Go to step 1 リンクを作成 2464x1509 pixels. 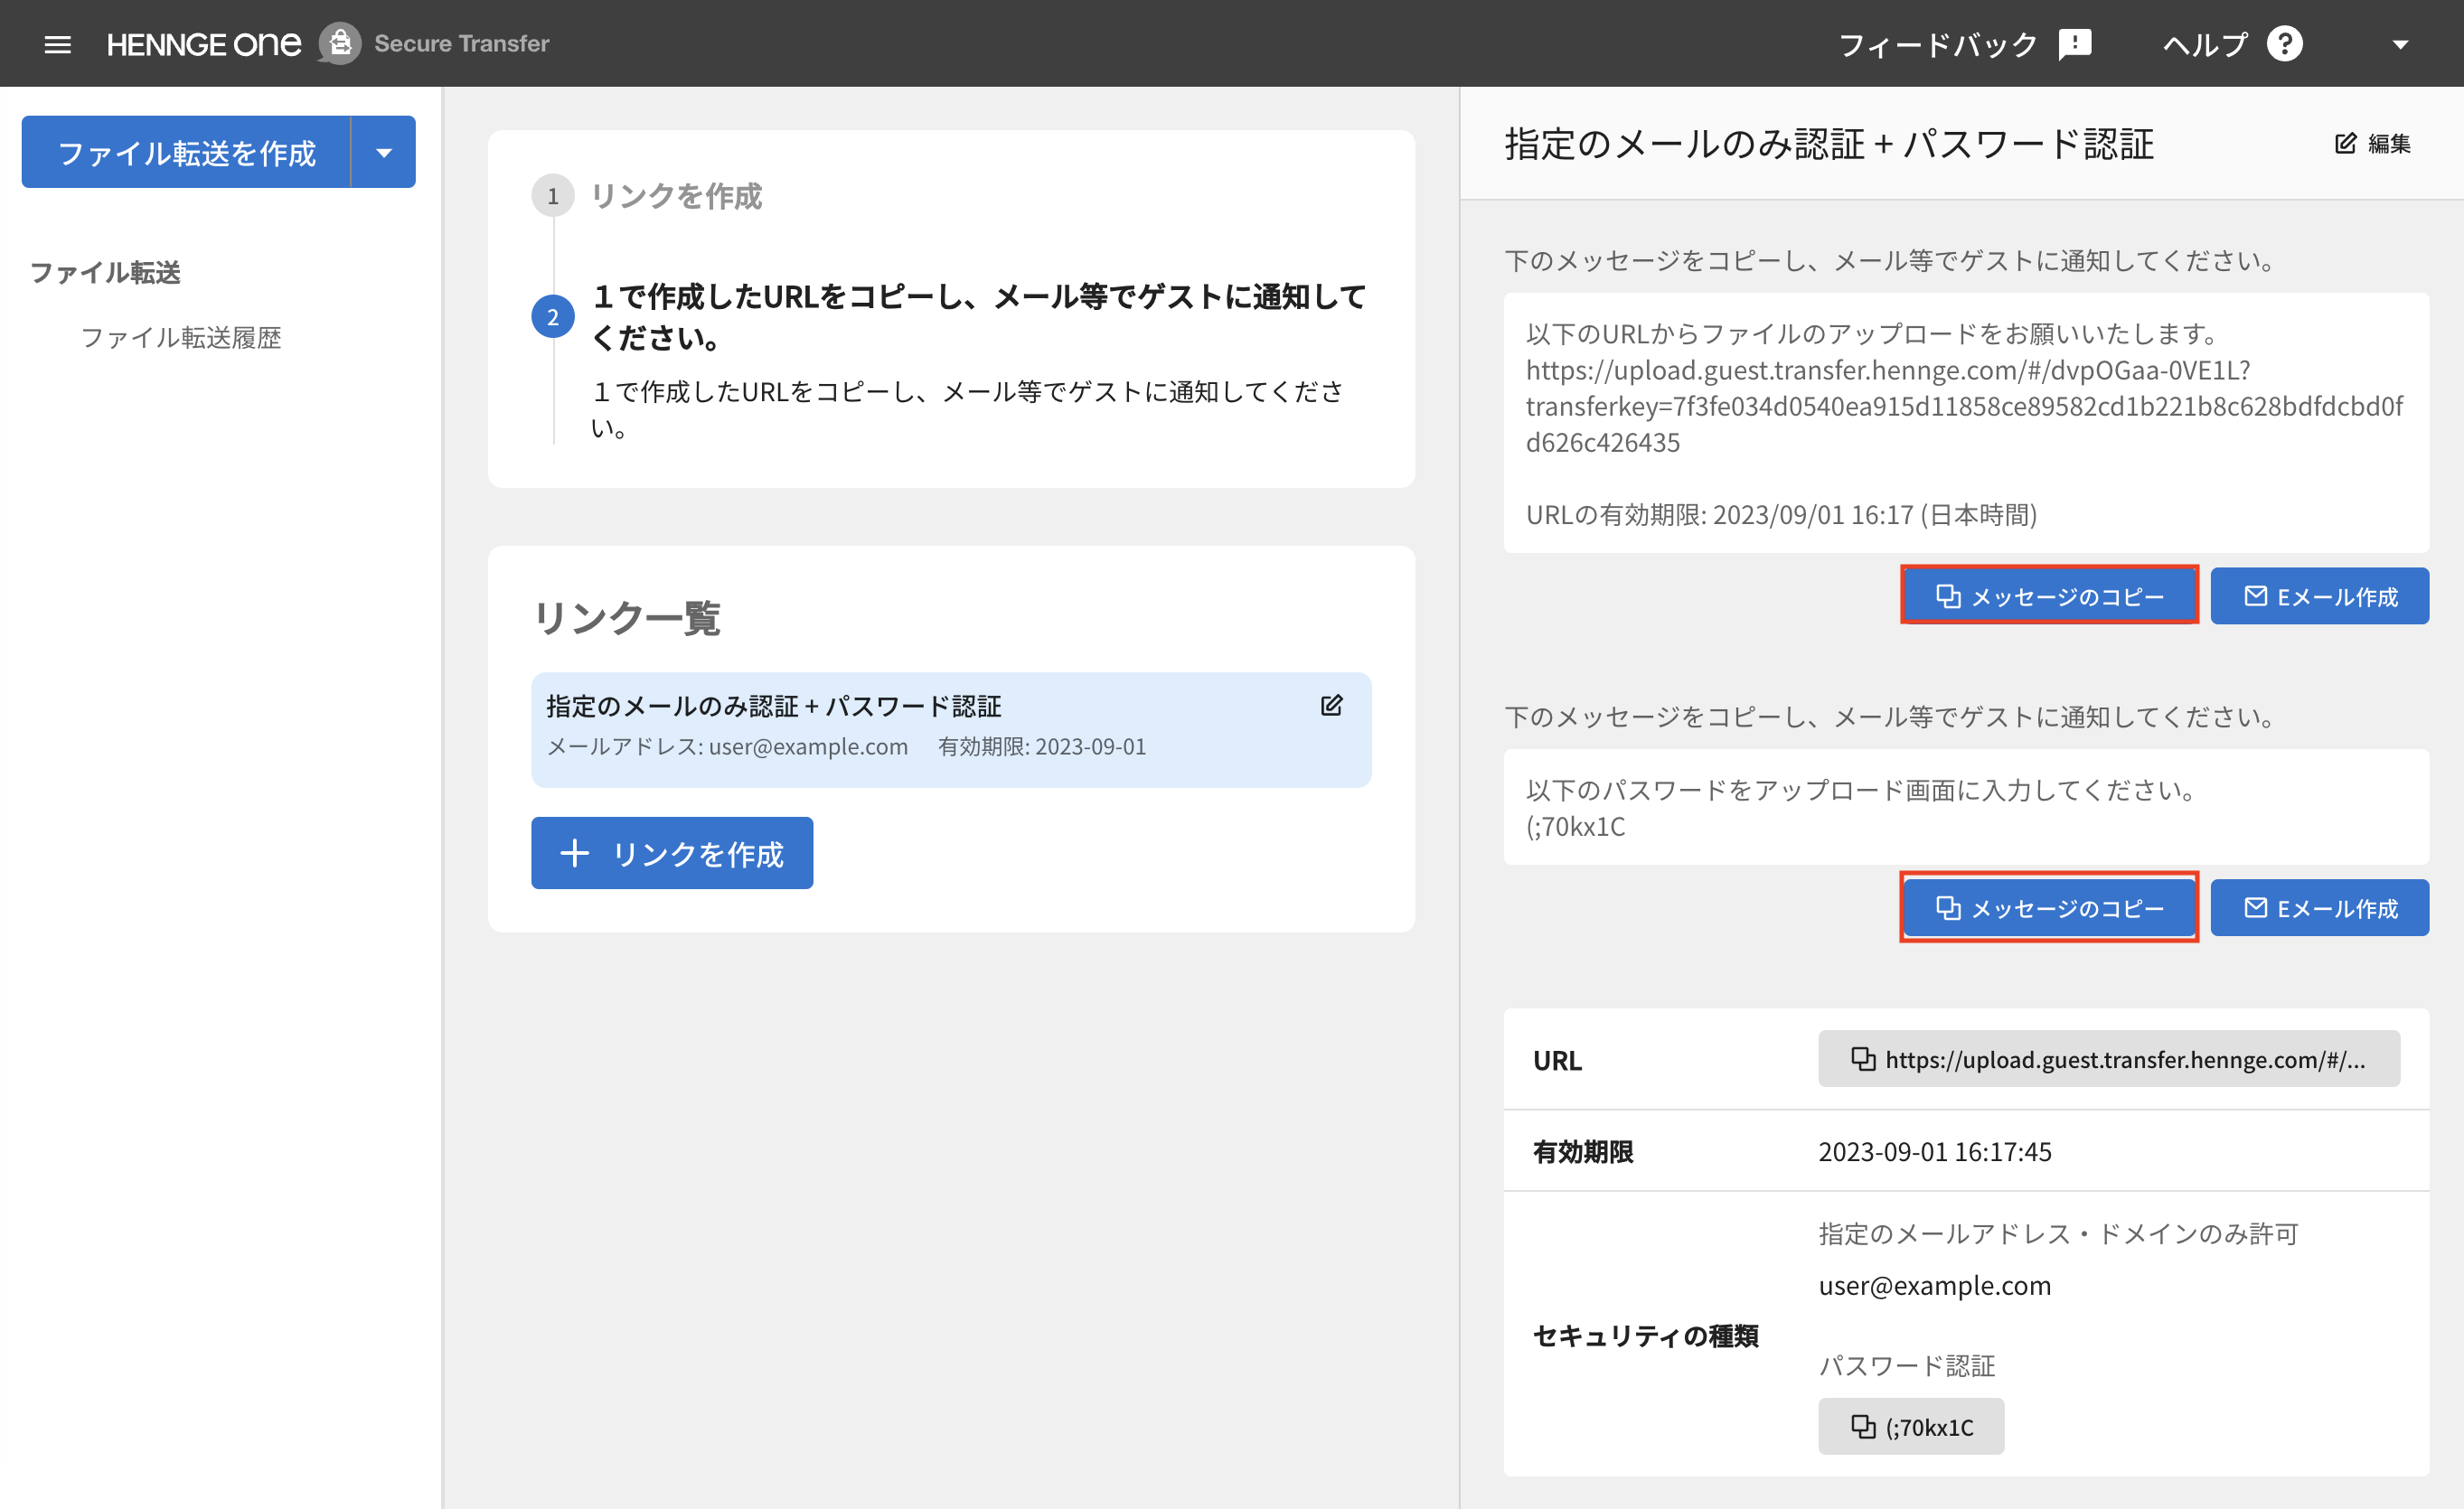coord(676,196)
